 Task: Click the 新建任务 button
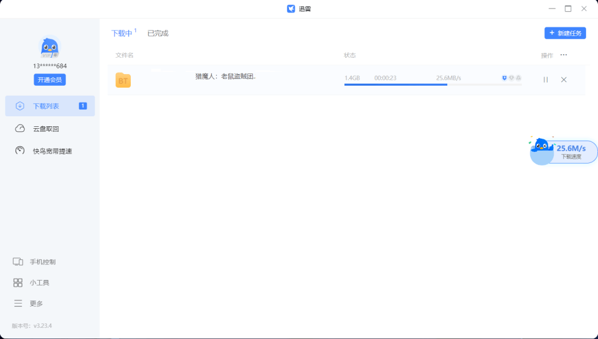(565, 33)
